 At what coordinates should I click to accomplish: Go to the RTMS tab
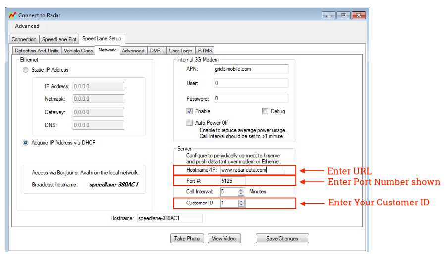tap(205, 51)
